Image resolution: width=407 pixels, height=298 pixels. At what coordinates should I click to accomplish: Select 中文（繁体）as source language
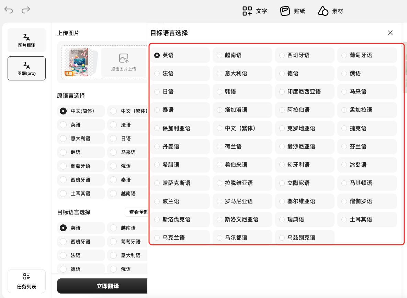(127, 111)
